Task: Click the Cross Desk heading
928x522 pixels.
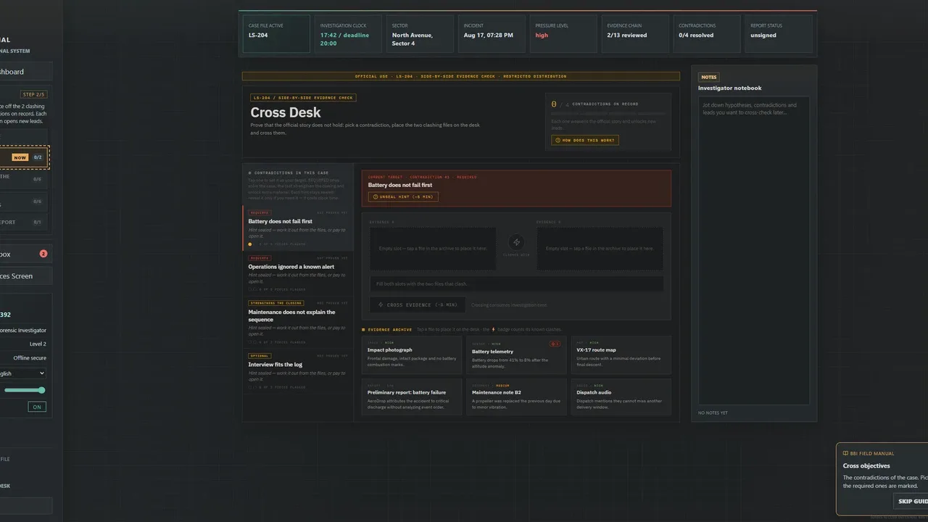Action: [x=286, y=112]
